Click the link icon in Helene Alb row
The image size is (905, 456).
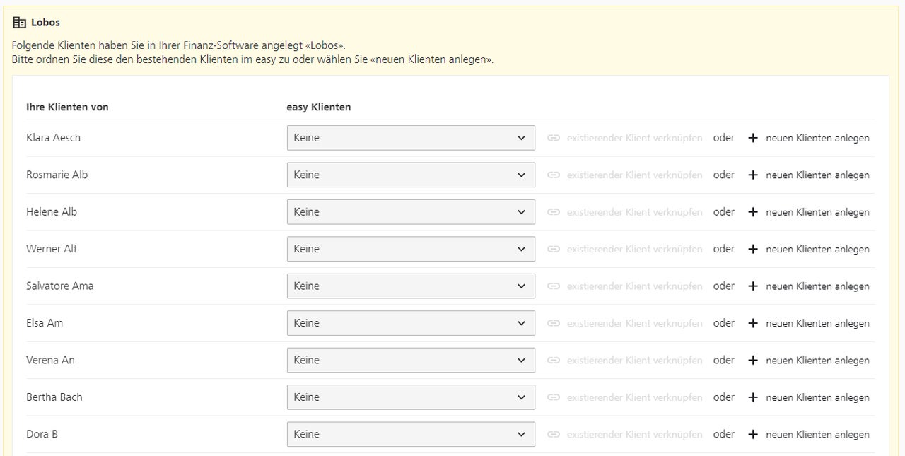coord(554,212)
